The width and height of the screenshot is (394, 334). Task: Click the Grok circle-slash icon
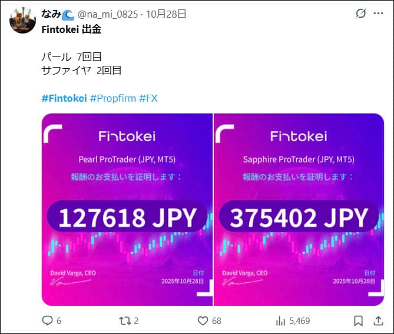360,14
